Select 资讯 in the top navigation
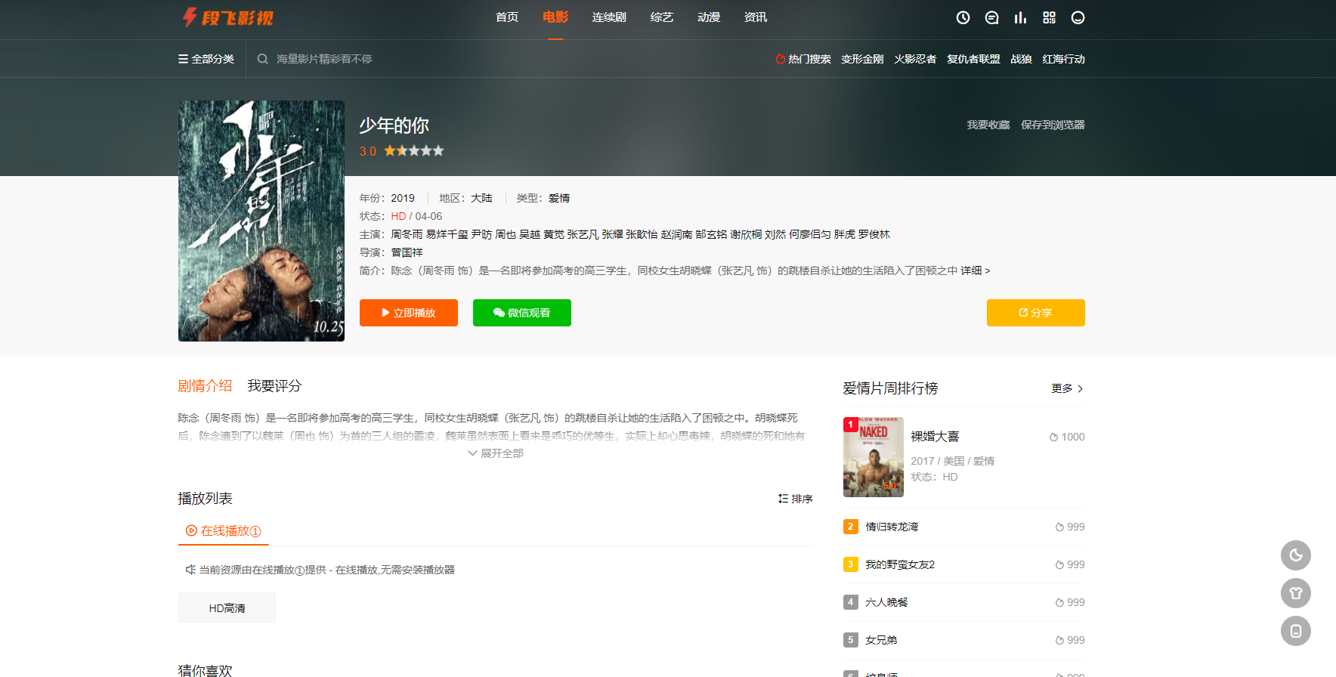The image size is (1336, 677). pyautogui.click(x=756, y=17)
